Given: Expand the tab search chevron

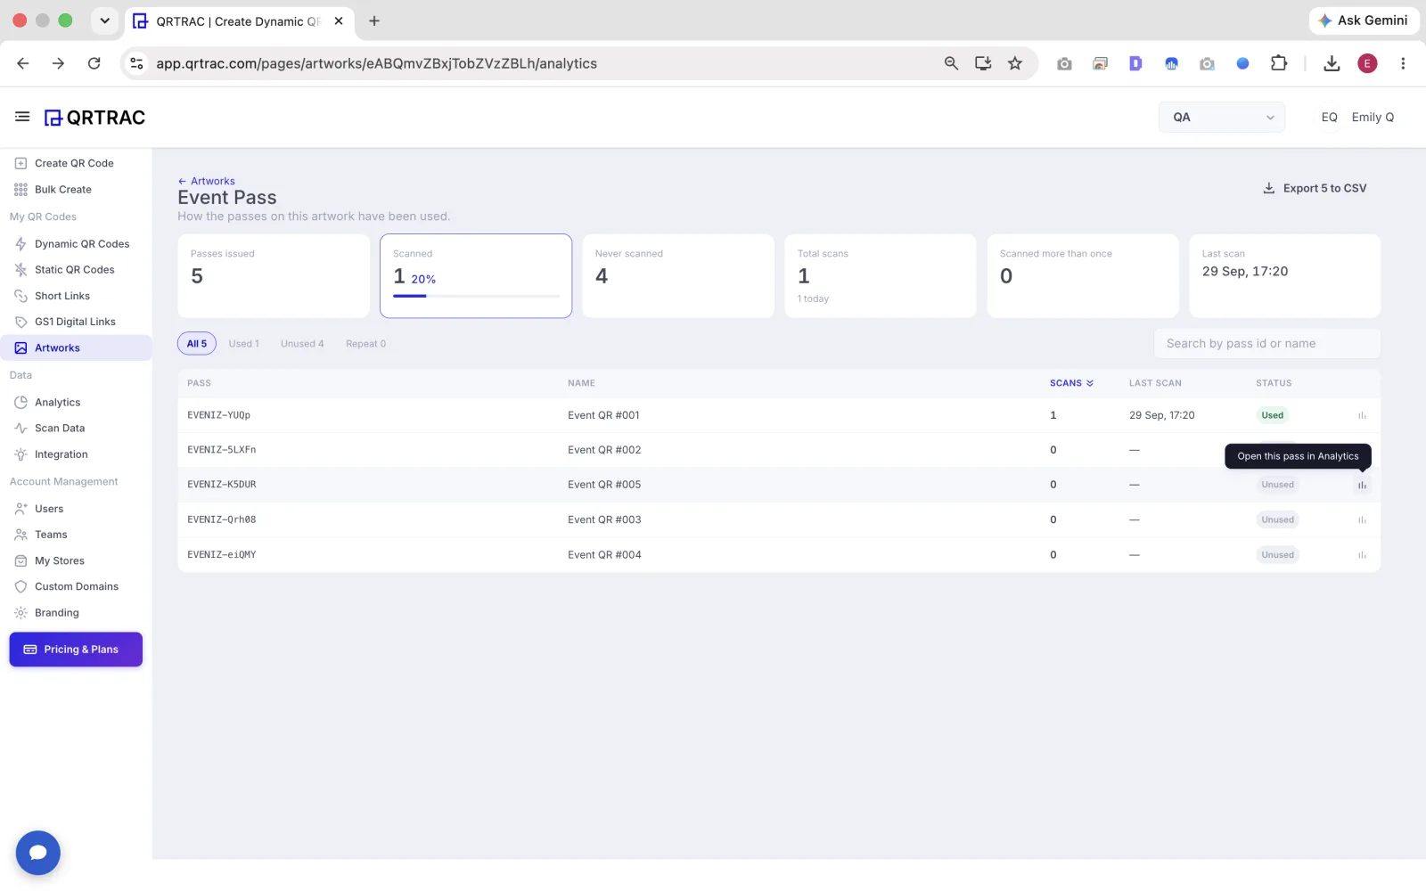Looking at the screenshot, I should point(105,20).
